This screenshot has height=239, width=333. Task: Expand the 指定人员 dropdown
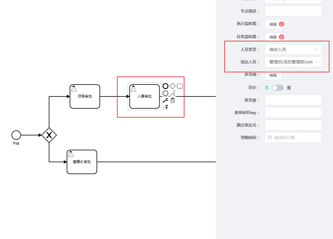pos(293,62)
